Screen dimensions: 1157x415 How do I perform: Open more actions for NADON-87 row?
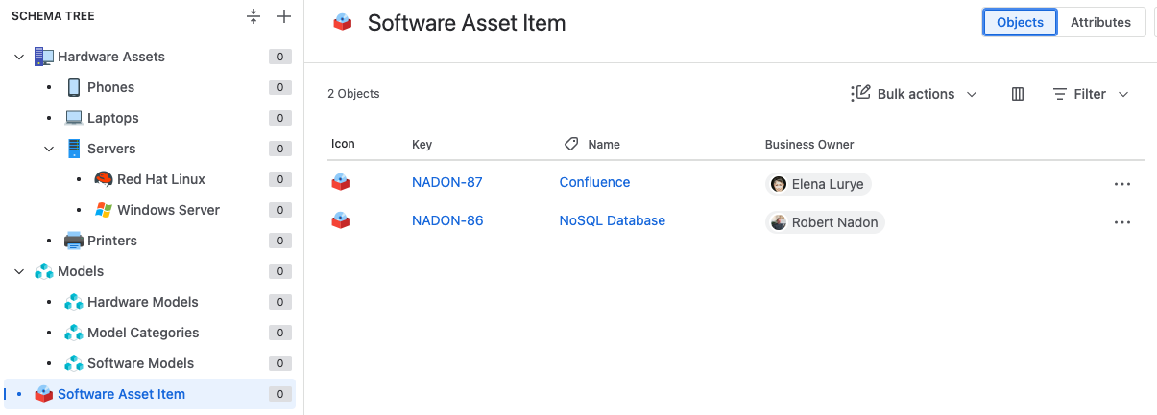[x=1121, y=184]
